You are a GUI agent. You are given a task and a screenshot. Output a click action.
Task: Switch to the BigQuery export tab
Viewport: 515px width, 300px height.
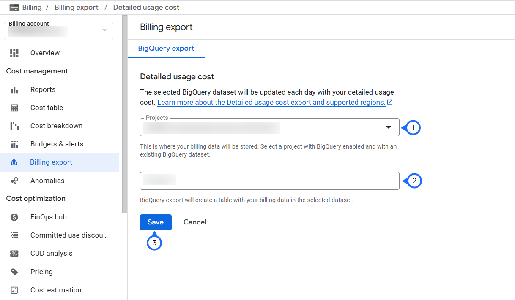click(x=166, y=49)
